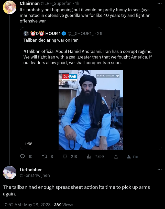
Task: Click the 1:58 video duration label
Action: click(x=28, y=144)
